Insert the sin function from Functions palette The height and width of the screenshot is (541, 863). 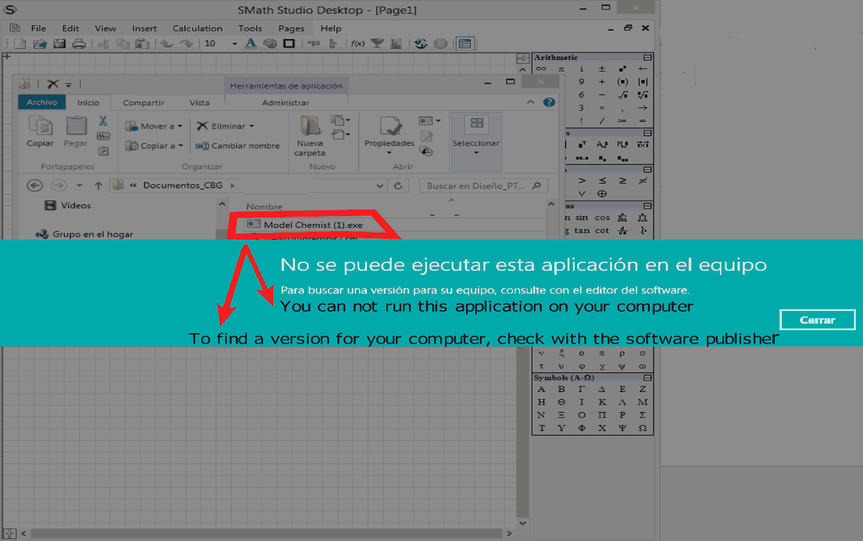coord(581,217)
